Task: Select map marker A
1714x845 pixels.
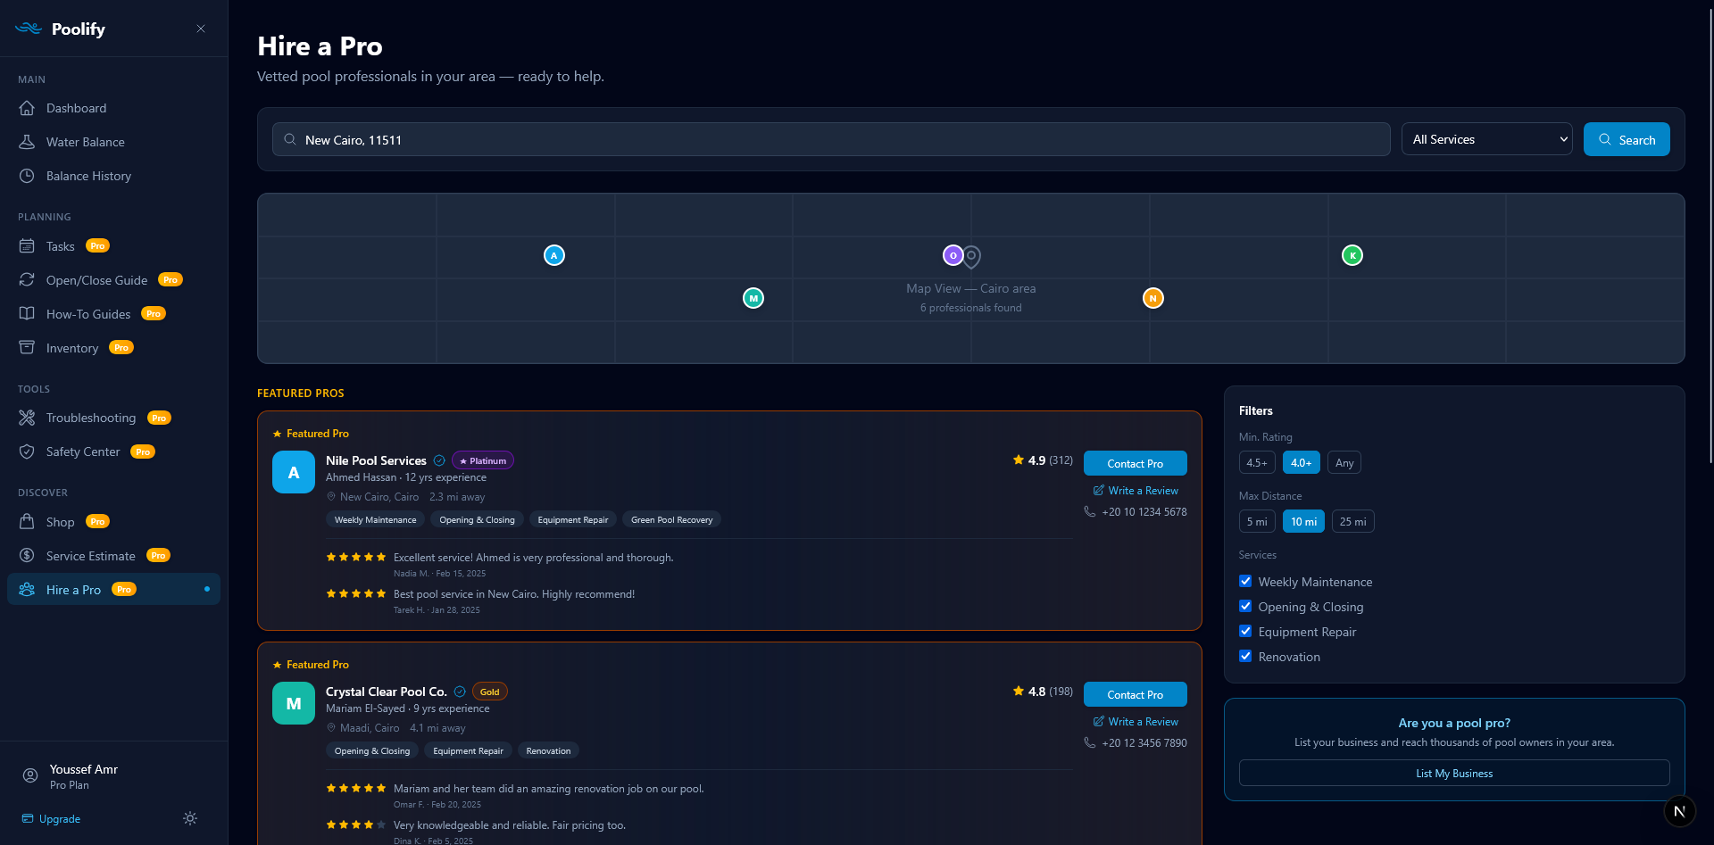Action: coord(554,255)
